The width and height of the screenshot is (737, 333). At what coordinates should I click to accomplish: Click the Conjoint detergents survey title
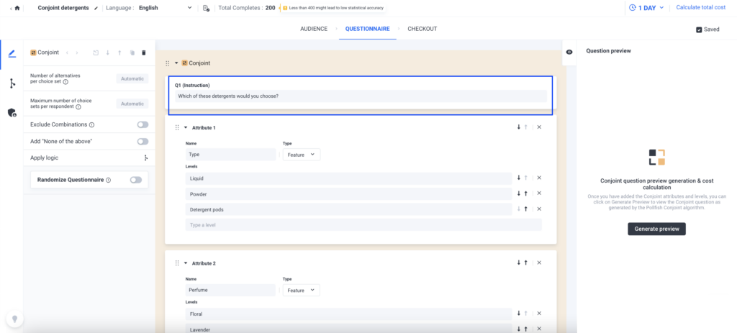(x=63, y=8)
